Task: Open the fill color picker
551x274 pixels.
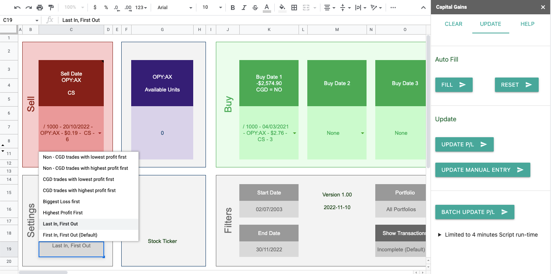Action: (x=282, y=8)
